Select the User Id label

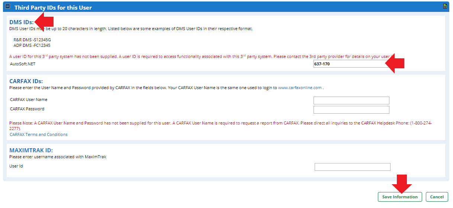pyautogui.click(x=16, y=166)
